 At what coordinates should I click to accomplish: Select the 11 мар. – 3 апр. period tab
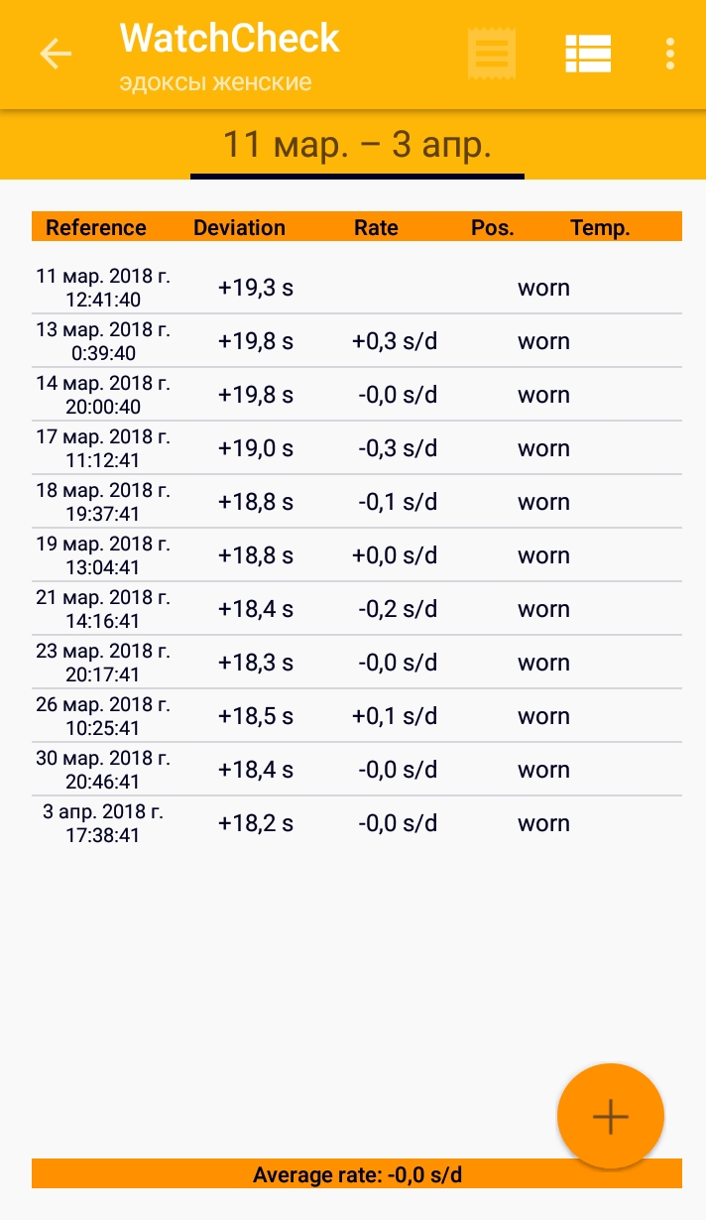[357, 145]
